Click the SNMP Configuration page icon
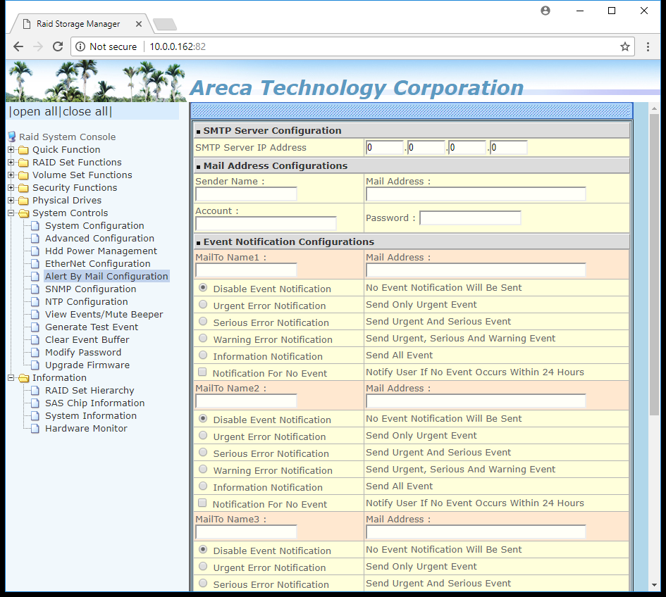Screen dimensions: 666x597 [x=35, y=289]
